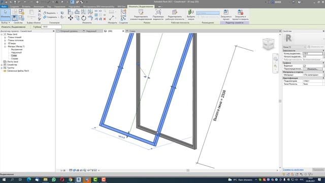
Task: Switch to the Вставить ribbon tab
Action: coord(26,7)
